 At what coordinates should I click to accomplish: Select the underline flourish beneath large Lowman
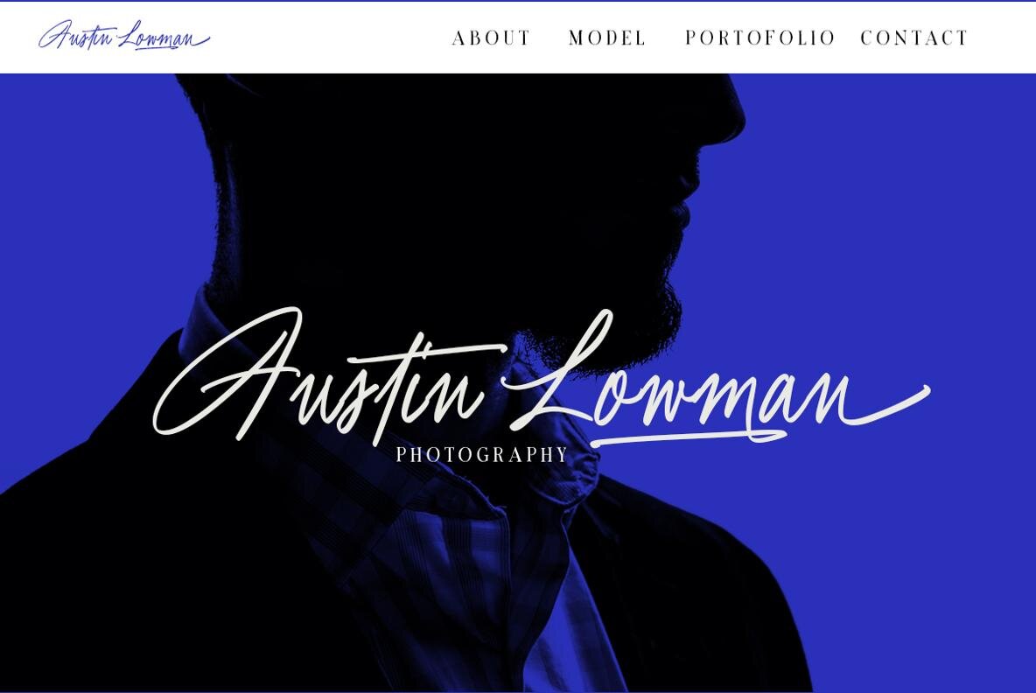pyautogui.click(x=687, y=438)
